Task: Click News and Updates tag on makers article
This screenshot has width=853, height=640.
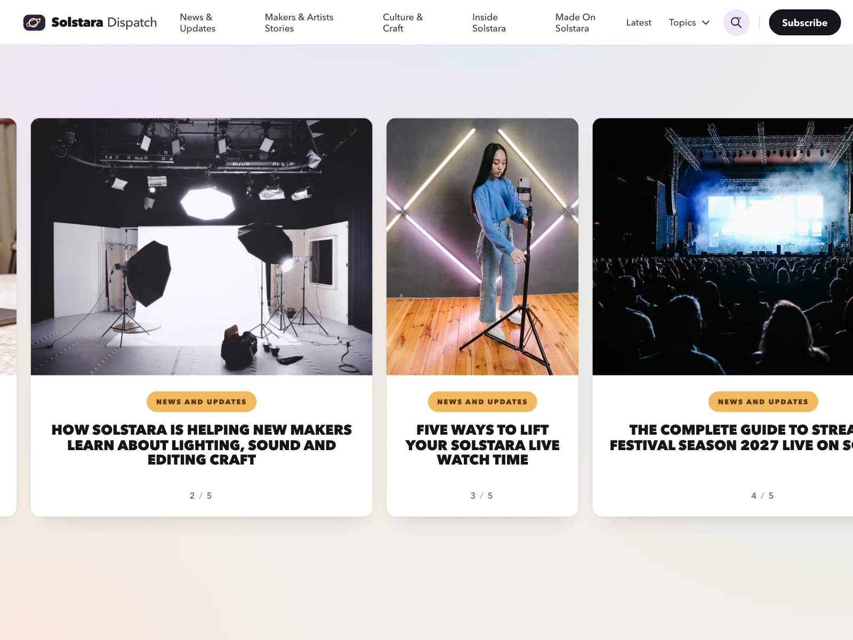Action: click(x=202, y=402)
